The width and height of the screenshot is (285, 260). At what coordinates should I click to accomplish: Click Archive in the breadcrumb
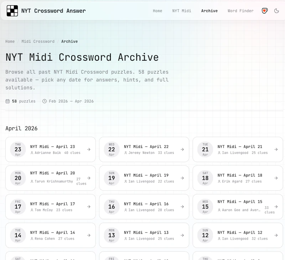tap(69, 41)
